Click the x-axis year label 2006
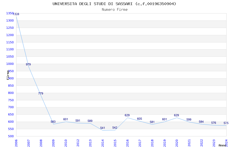The width and height of the screenshot is (229, 148). coord(16,143)
